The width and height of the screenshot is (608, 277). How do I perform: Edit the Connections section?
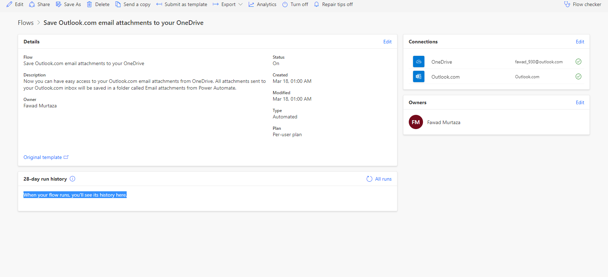tap(580, 42)
